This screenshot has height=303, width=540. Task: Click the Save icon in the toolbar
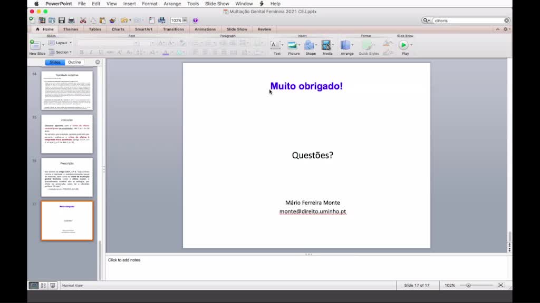tap(62, 21)
